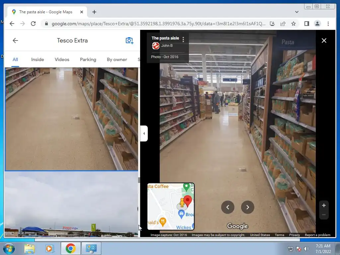
Task: Open the Privacy link
Action: click(x=294, y=235)
